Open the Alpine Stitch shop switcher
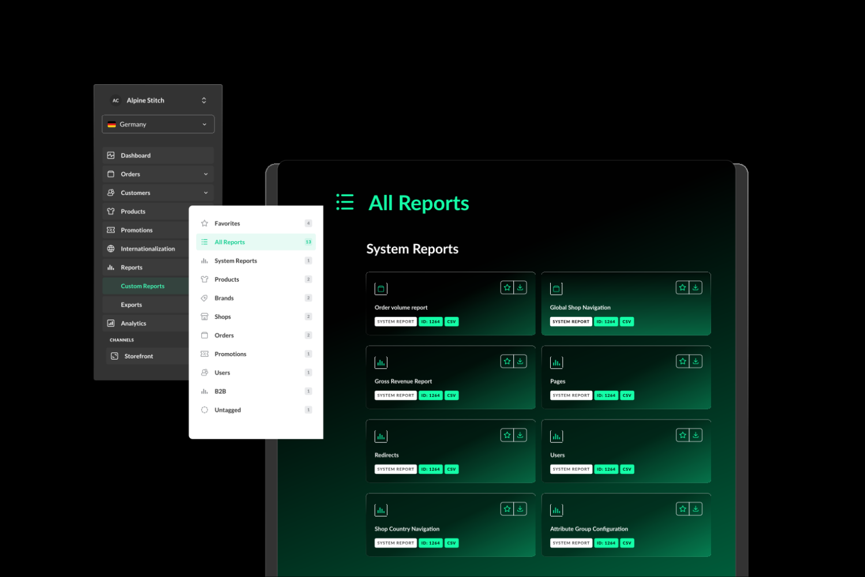Image resolution: width=865 pixels, height=577 pixels. [x=158, y=100]
